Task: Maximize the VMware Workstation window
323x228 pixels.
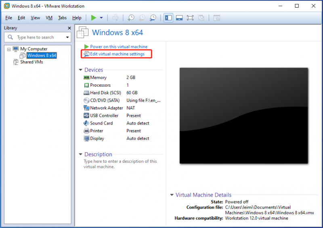Action: pyautogui.click(x=297, y=6)
